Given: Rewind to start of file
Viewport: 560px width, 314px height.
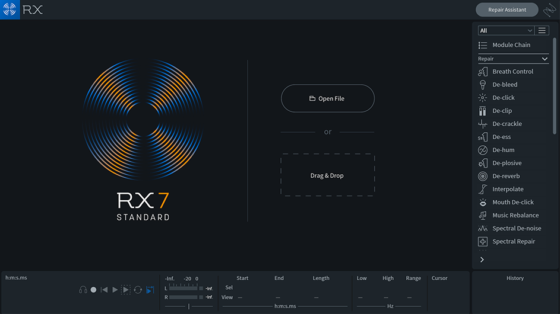Looking at the screenshot, I should point(105,290).
